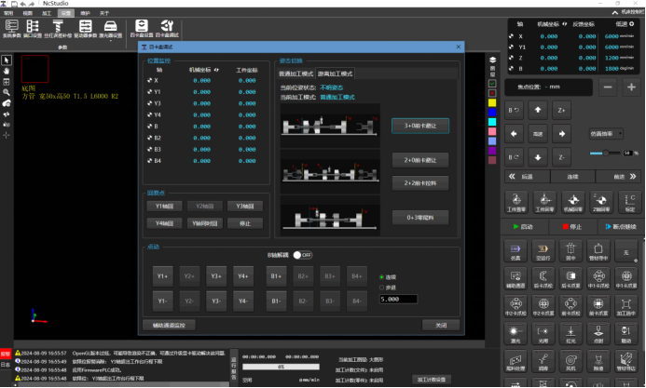The height and width of the screenshot is (388, 646).
Task: Toggle the B轴解耦 OFF switch
Action: (303, 255)
